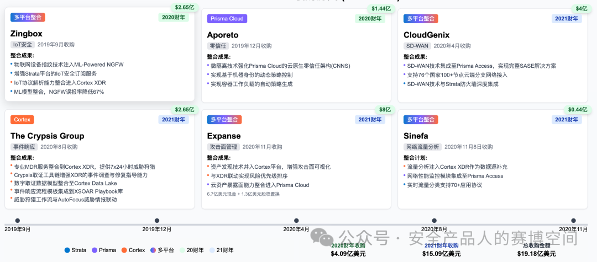Click the CloudGenix card title

(x=426, y=35)
